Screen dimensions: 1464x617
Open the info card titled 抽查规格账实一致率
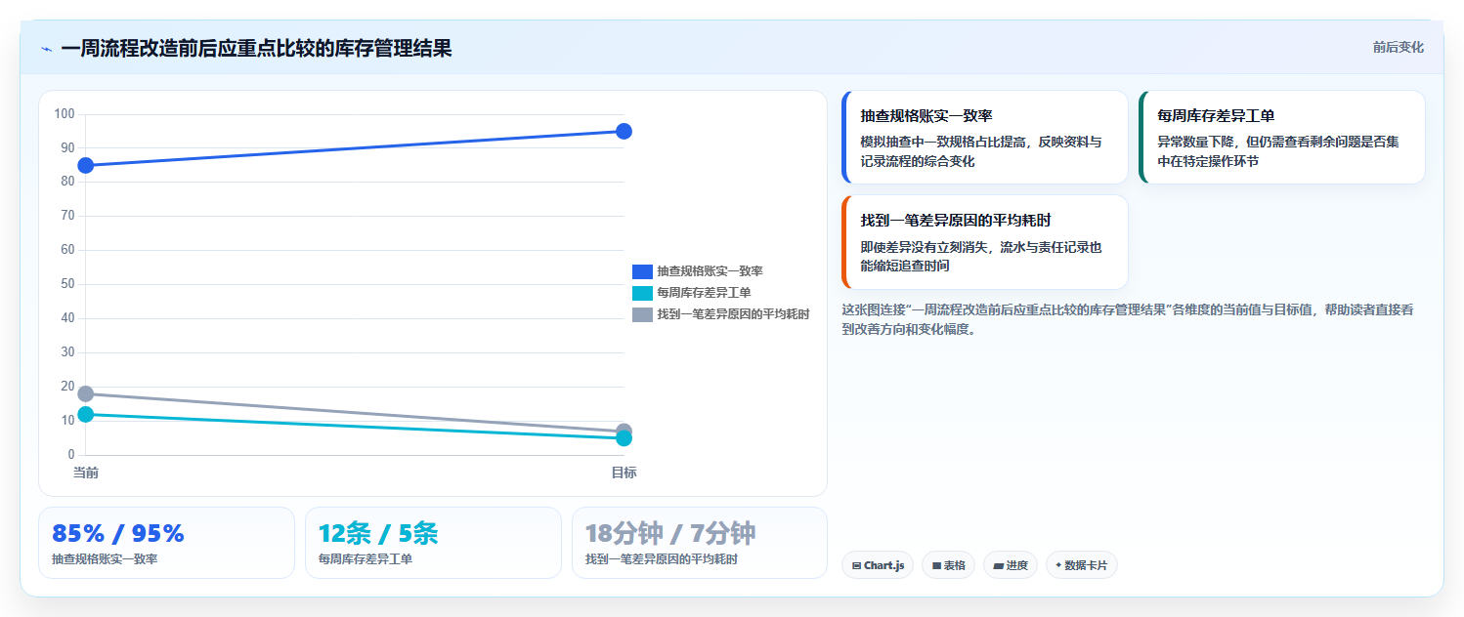(x=985, y=137)
